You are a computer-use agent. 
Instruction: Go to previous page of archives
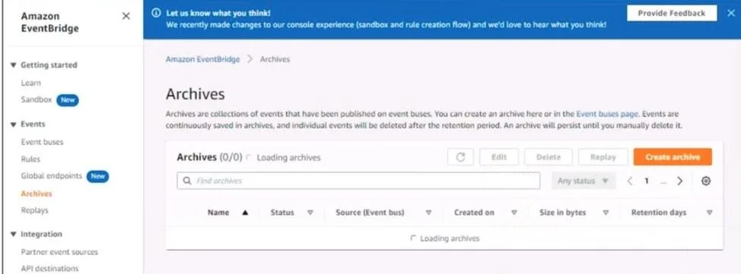[x=629, y=181]
